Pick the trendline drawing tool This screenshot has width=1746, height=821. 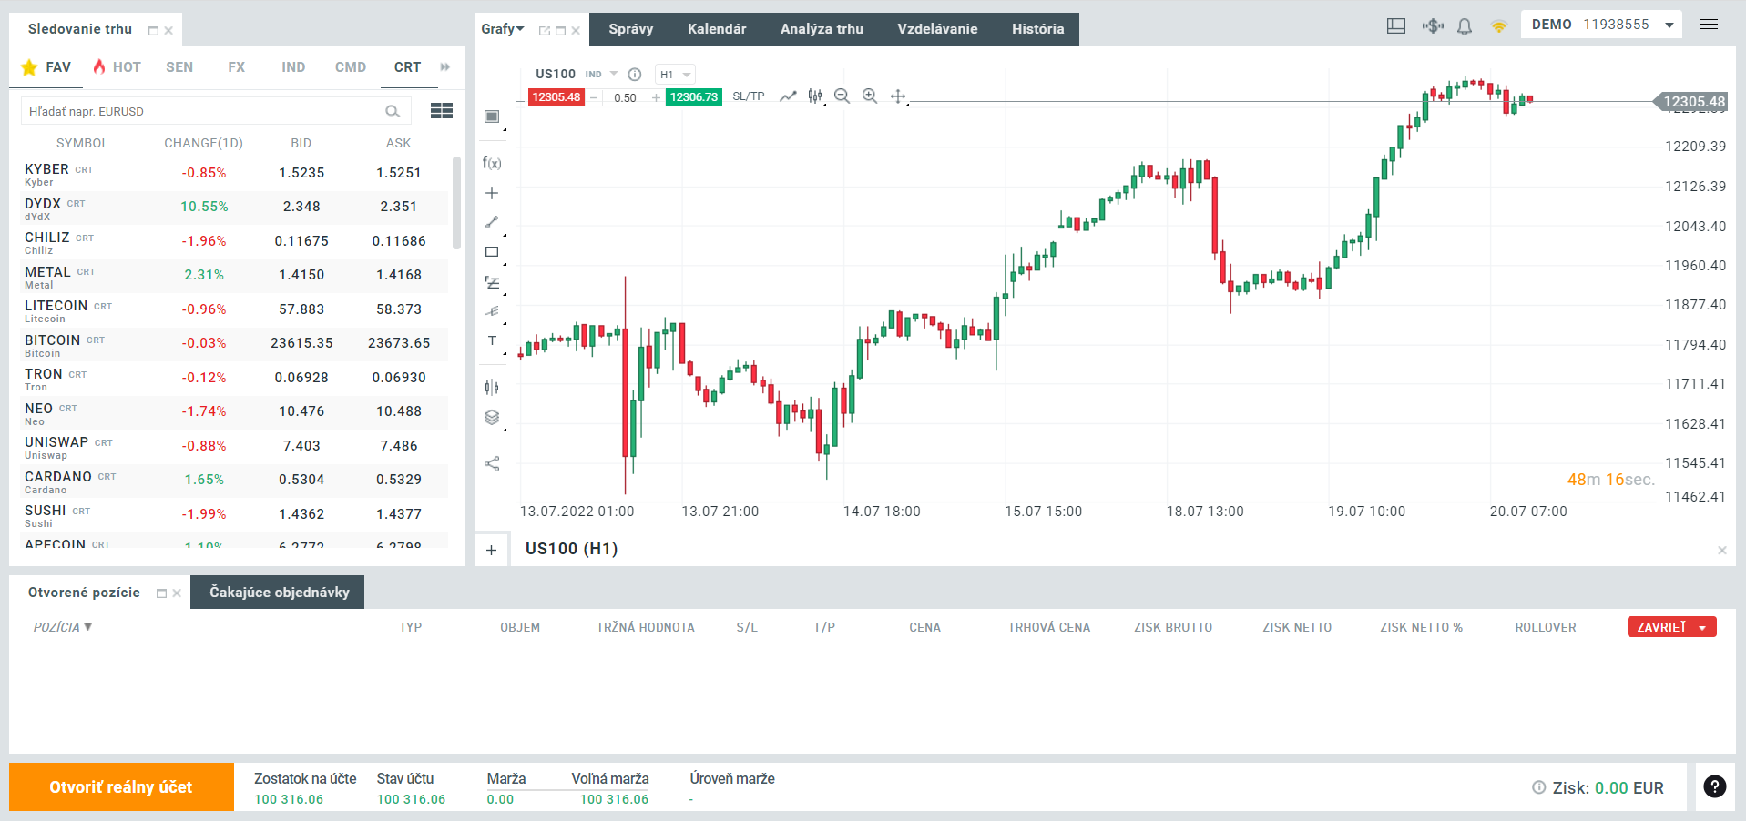pyautogui.click(x=492, y=221)
